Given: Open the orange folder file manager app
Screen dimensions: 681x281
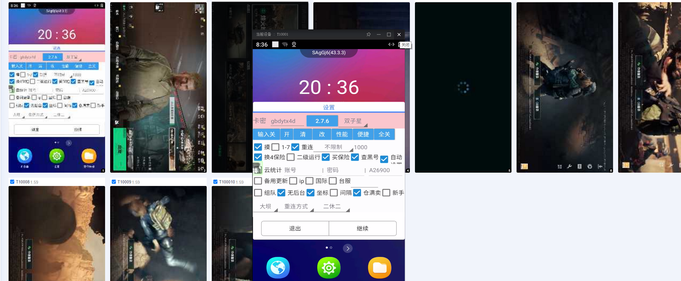Looking at the screenshot, I should click(x=379, y=268).
